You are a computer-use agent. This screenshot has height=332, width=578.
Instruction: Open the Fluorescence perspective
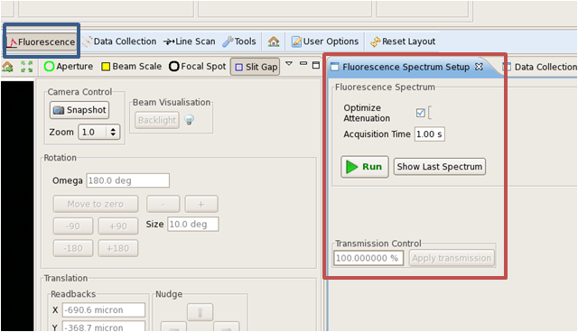click(42, 42)
